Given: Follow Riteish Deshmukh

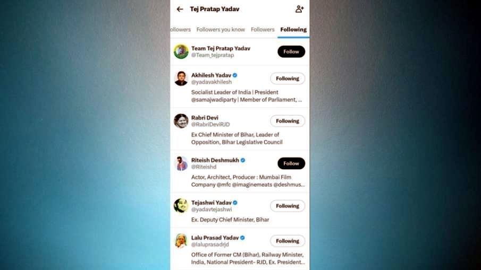Looking at the screenshot, I should coord(291,163).
